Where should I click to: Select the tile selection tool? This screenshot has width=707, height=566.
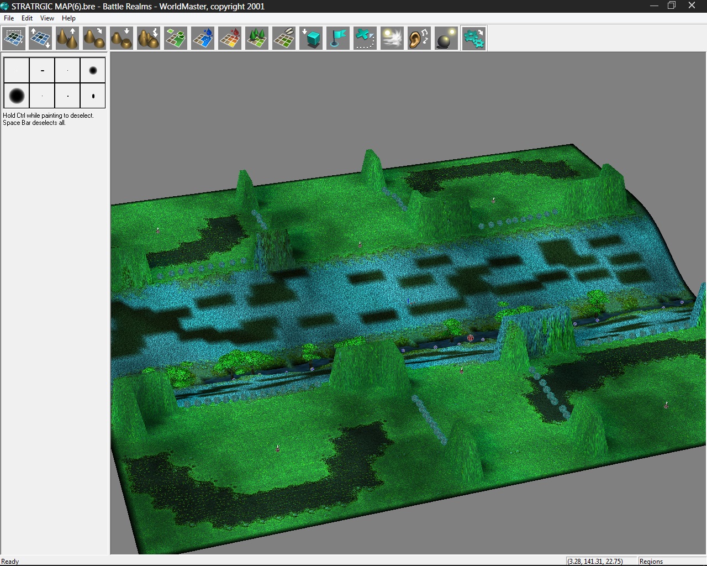(x=13, y=38)
